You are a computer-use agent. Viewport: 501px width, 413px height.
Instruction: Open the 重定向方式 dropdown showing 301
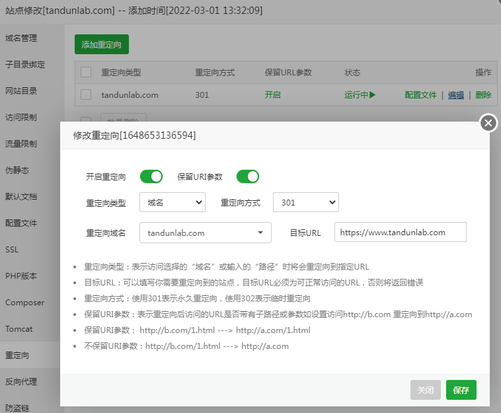(x=306, y=202)
